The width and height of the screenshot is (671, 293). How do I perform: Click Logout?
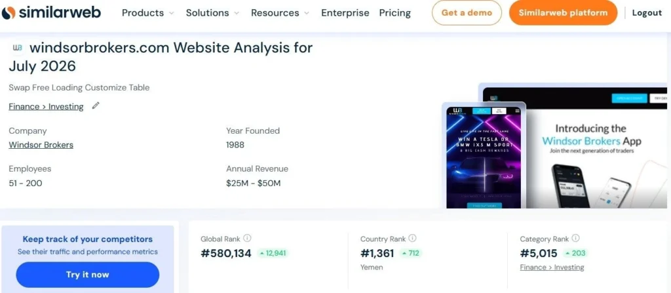(647, 13)
